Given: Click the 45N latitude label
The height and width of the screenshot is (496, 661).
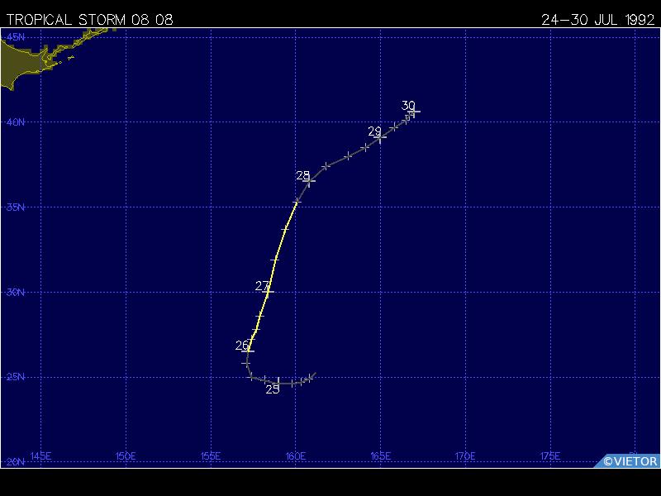Looking at the screenshot, I should 16,37.
